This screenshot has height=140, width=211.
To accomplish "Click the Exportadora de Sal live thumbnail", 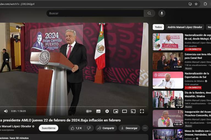I will point(168,80).
